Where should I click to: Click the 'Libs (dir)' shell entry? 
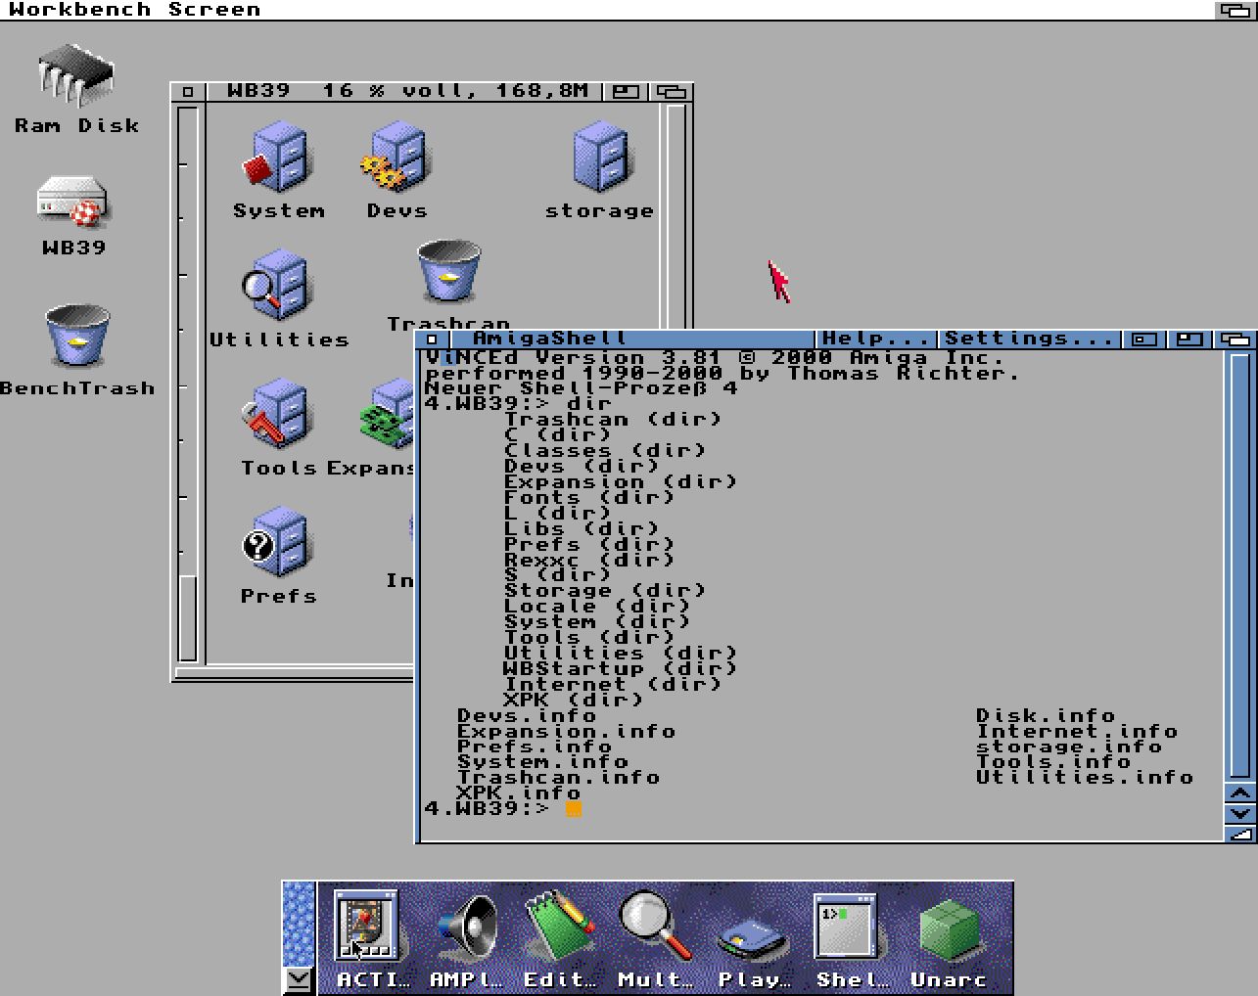[582, 528]
